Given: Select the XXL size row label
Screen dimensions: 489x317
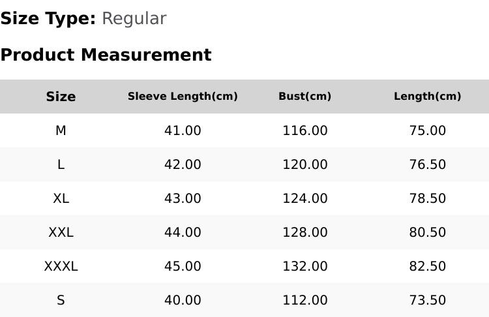Looking at the screenshot, I should point(61,232).
